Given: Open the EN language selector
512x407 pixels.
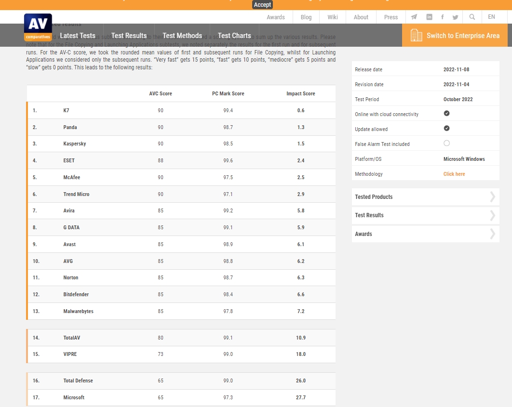Looking at the screenshot, I should [x=491, y=17].
